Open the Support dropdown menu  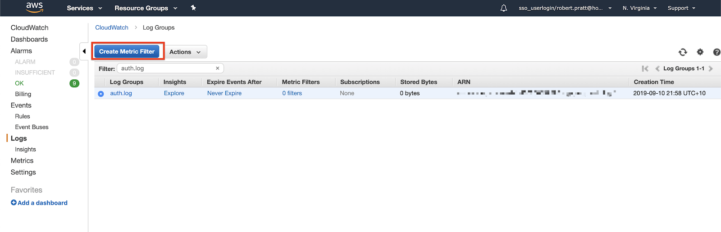click(681, 8)
